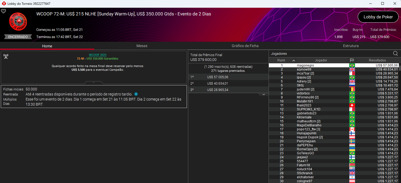The height and width of the screenshot is (183, 401).
Task: Click Total de Prêmios value US$ 379.600
Action: [x=380, y=37]
